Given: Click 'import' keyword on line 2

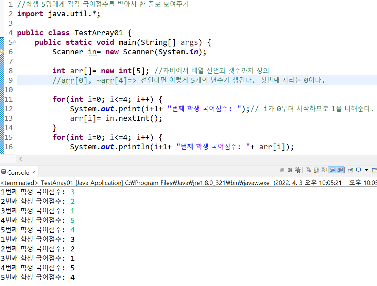Looking at the screenshot, I should 30,14.
